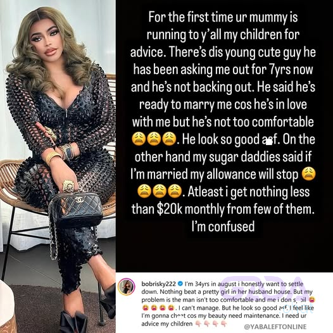The image size is (333, 333).
Task: Click the last pointing-down hand emoji
Action: coord(223,324)
